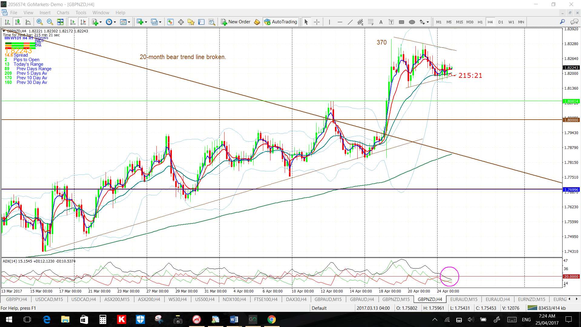Open the Templates icon

123,22
